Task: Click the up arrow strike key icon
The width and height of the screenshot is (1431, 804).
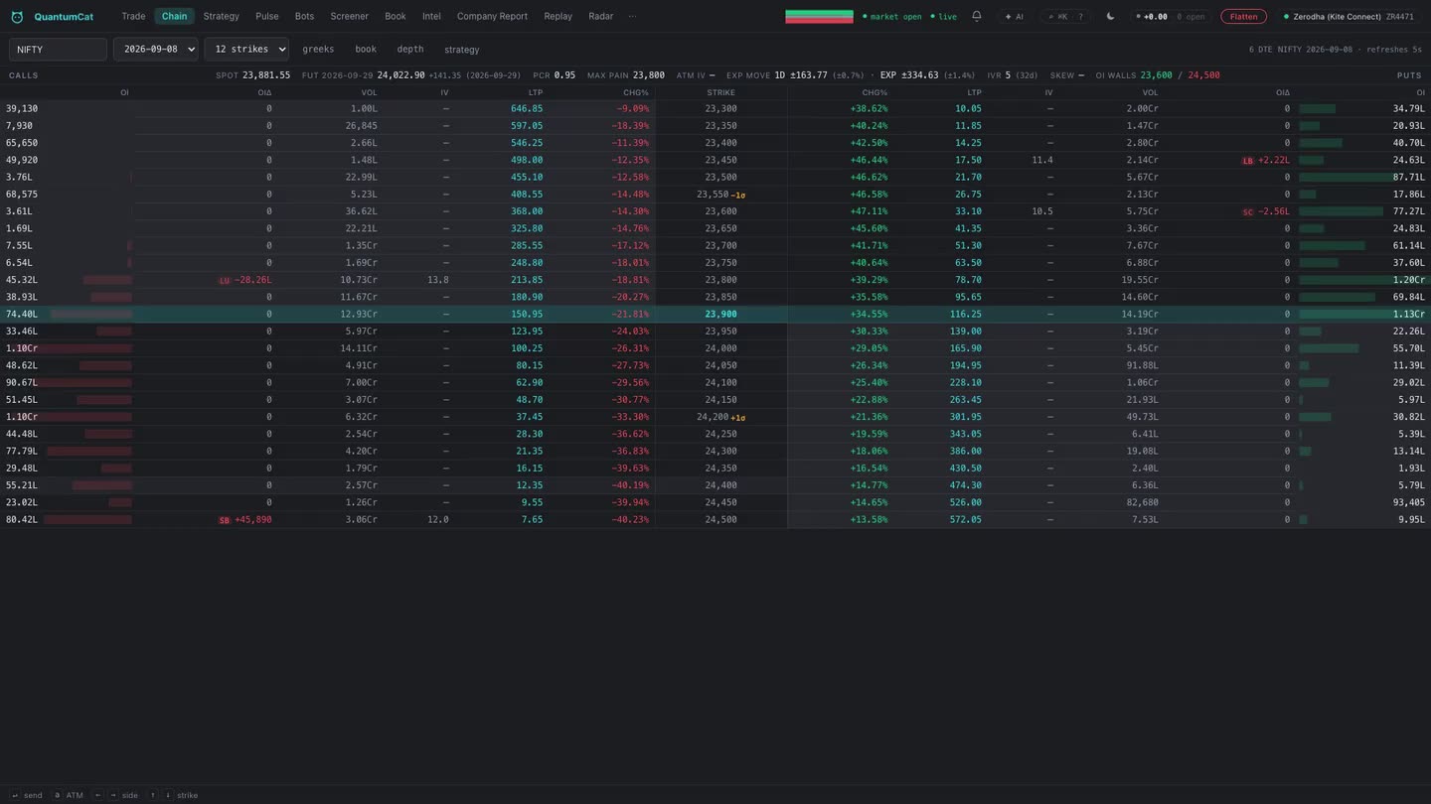Action: (x=153, y=795)
